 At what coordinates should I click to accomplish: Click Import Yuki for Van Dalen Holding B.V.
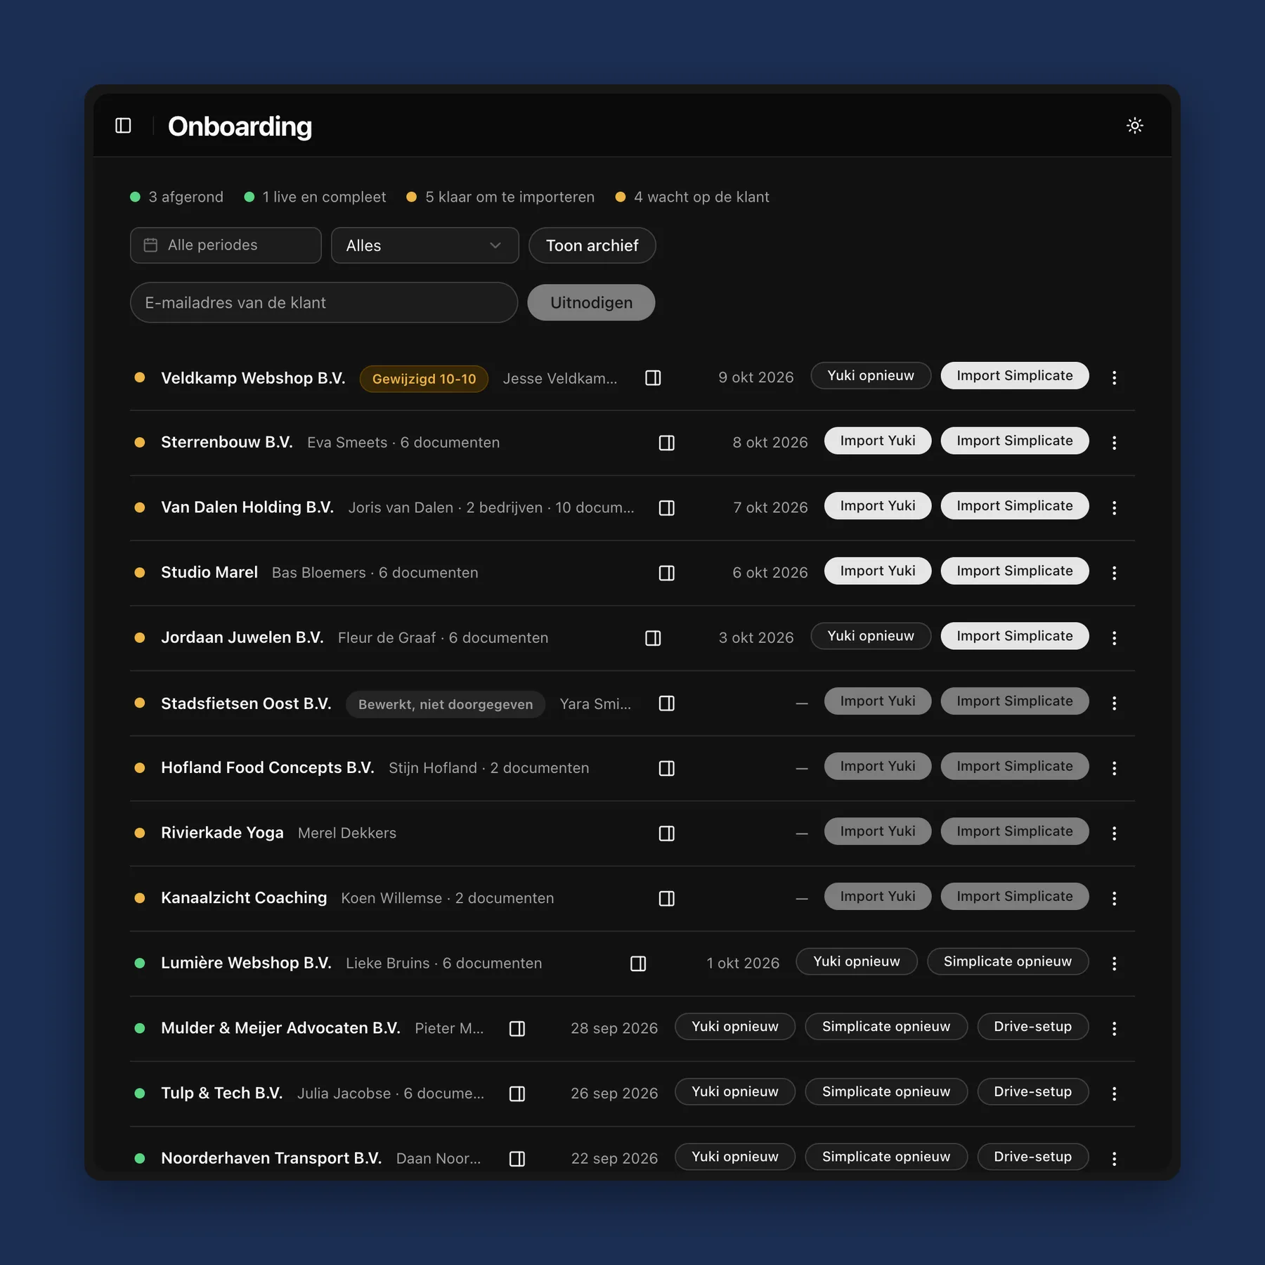pyautogui.click(x=878, y=506)
